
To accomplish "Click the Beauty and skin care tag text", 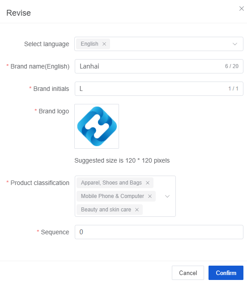I will (x=106, y=210).
